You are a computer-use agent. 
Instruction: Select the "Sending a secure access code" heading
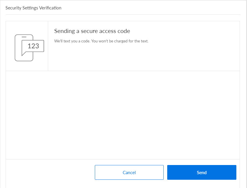[x=92, y=31]
